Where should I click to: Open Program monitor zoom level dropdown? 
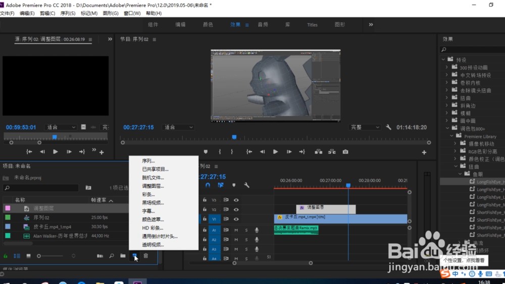point(178,127)
